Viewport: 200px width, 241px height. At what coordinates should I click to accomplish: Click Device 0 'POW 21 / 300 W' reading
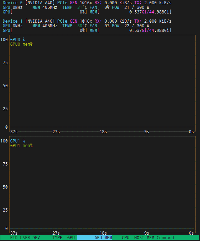(x=130, y=7)
